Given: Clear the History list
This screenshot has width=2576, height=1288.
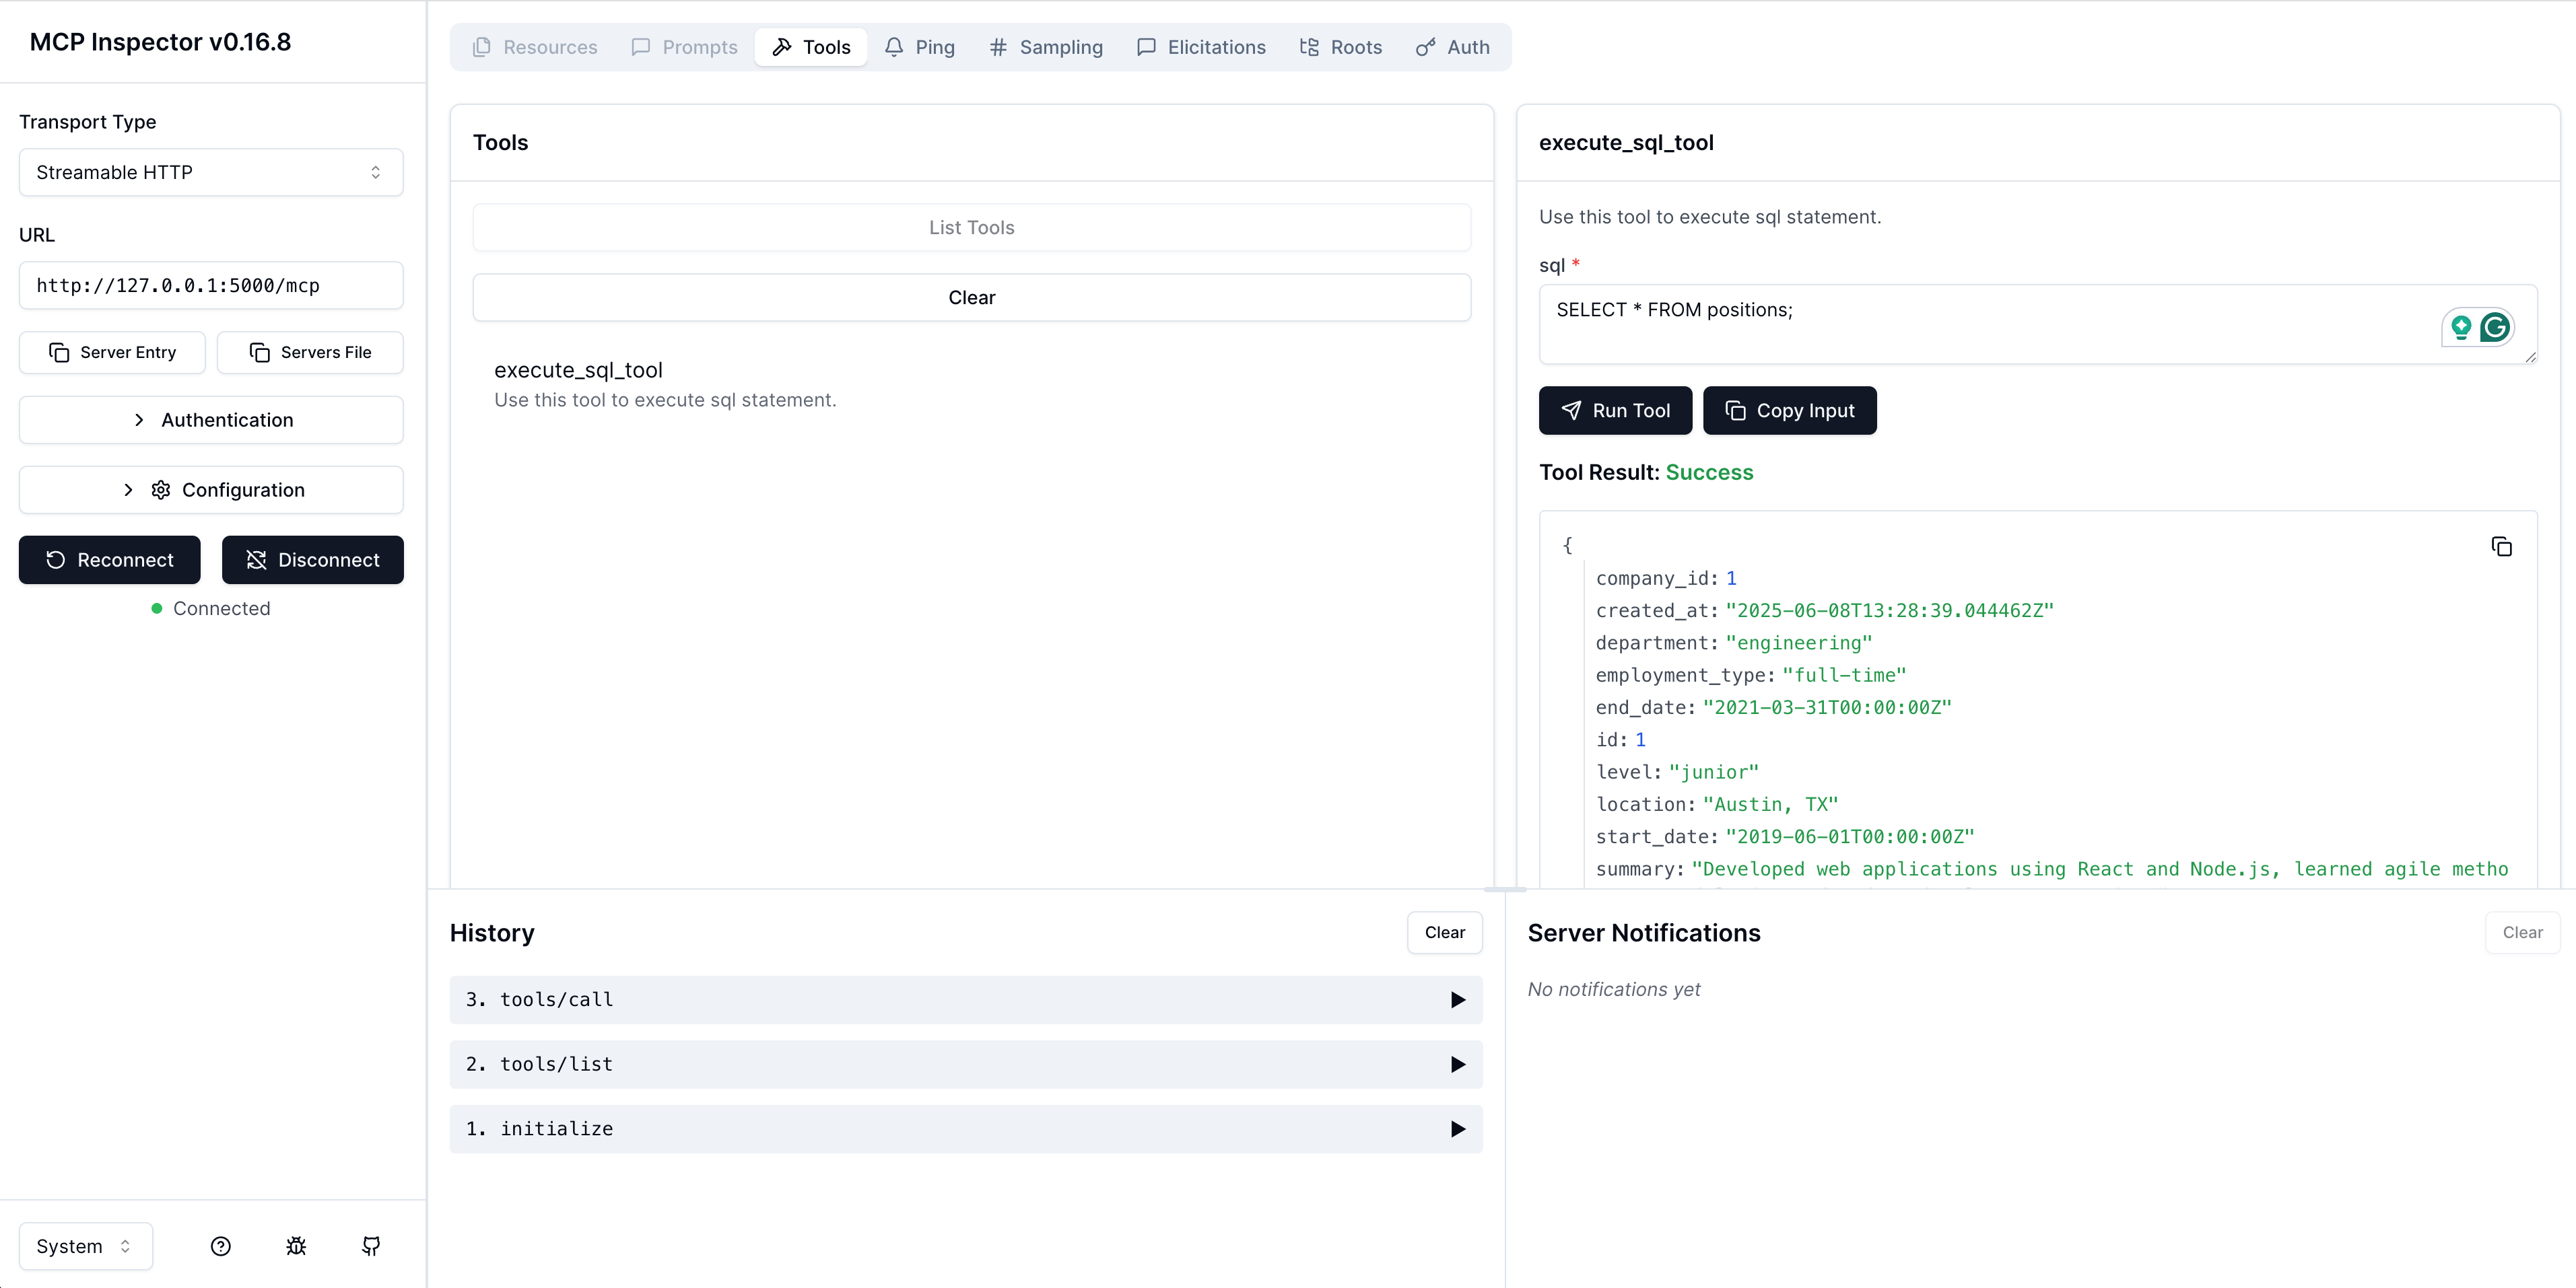Looking at the screenshot, I should 1444,932.
